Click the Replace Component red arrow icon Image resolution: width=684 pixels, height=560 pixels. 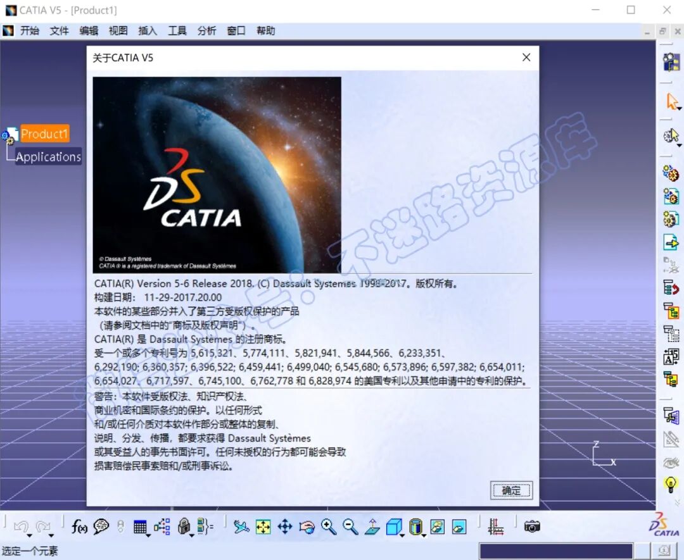click(671, 288)
